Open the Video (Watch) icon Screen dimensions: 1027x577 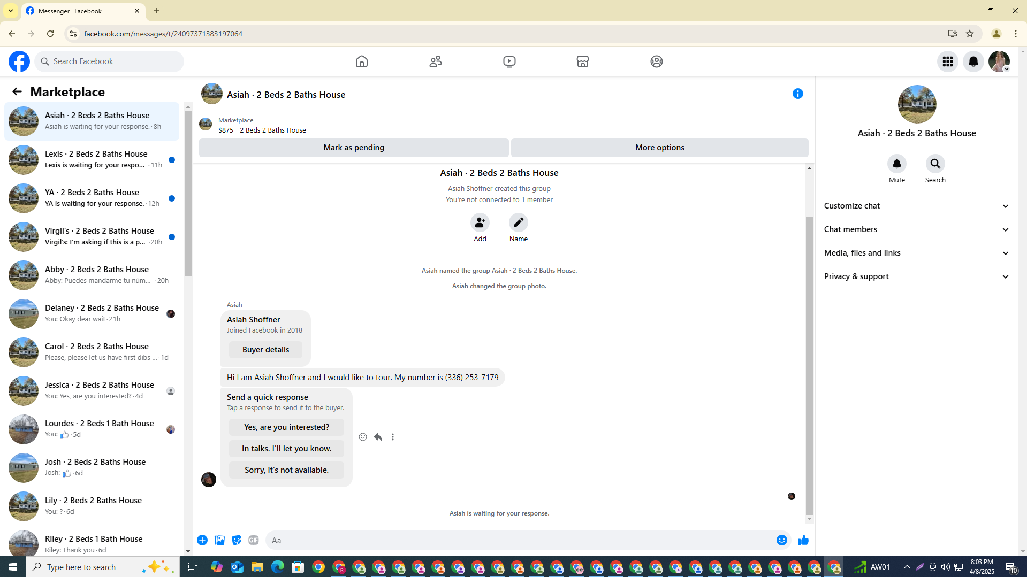(x=509, y=61)
